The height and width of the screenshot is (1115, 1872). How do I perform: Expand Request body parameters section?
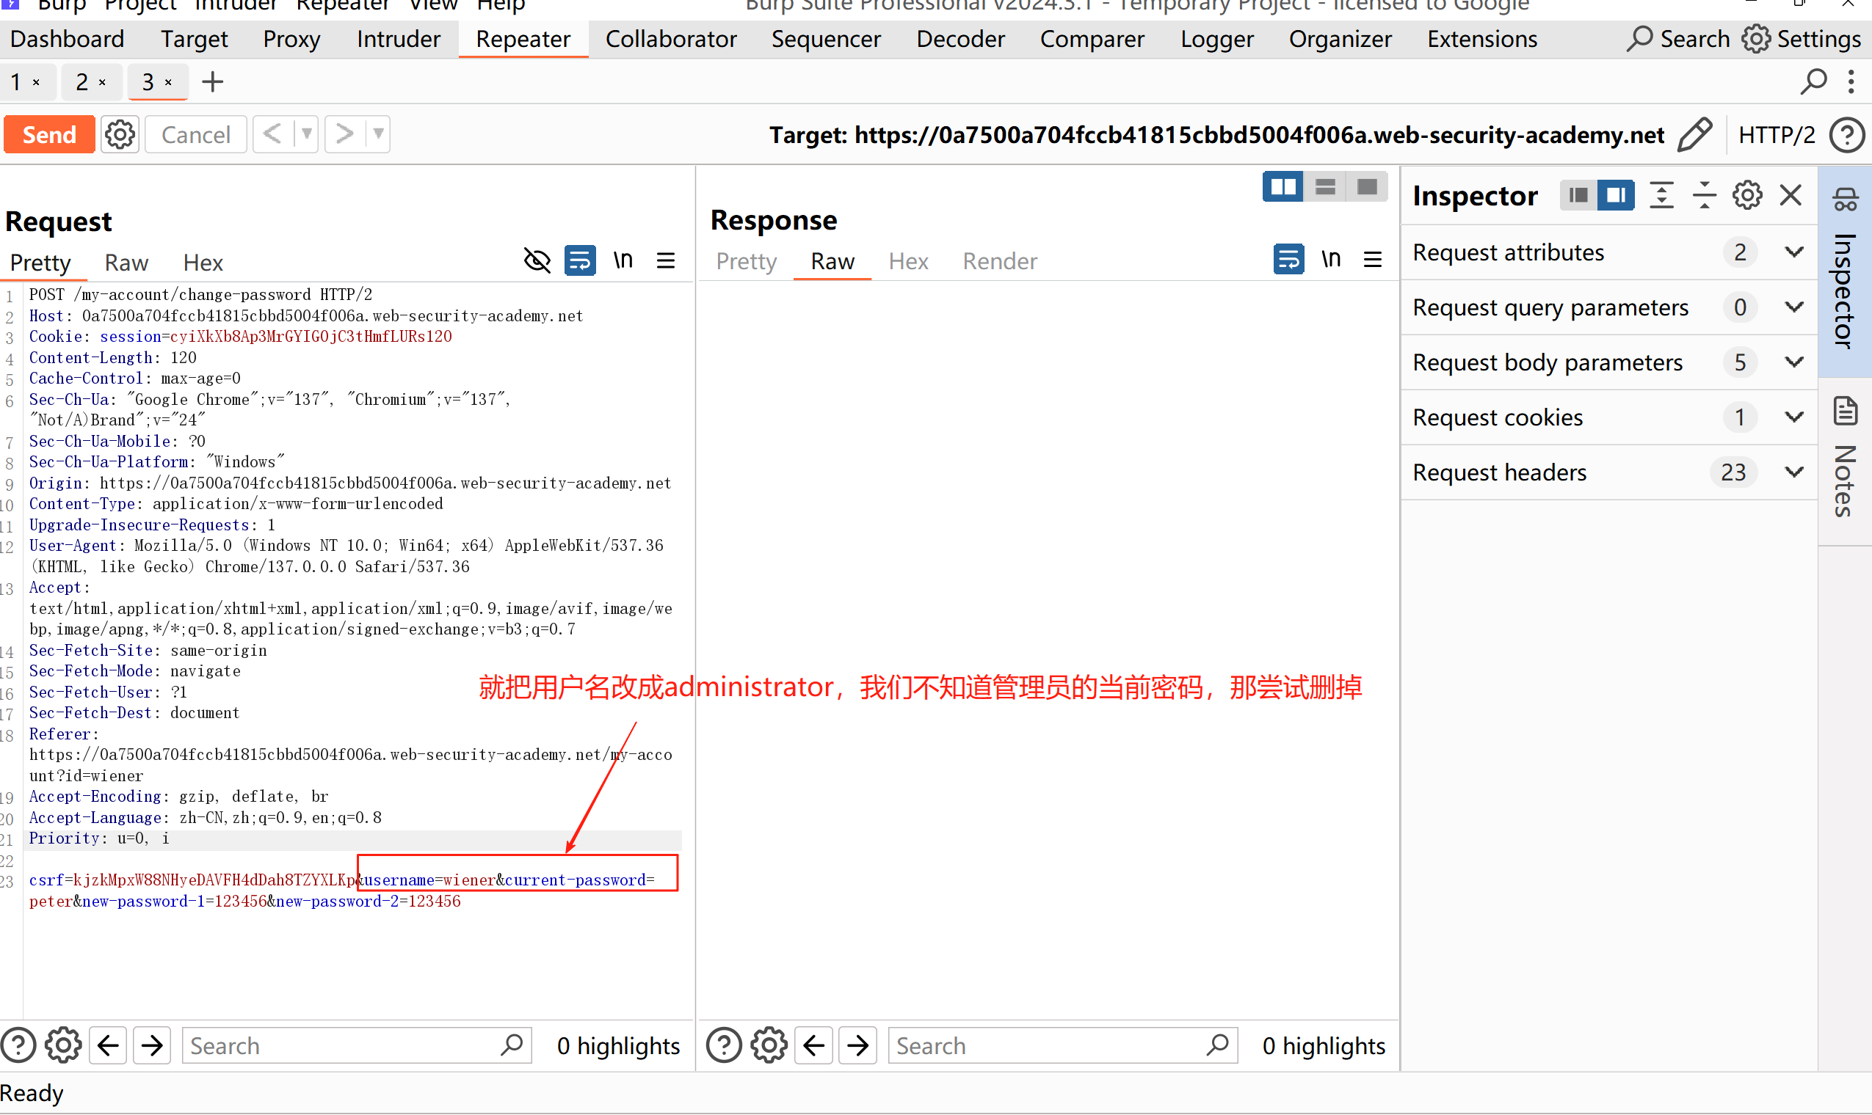click(x=1793, y=362)
